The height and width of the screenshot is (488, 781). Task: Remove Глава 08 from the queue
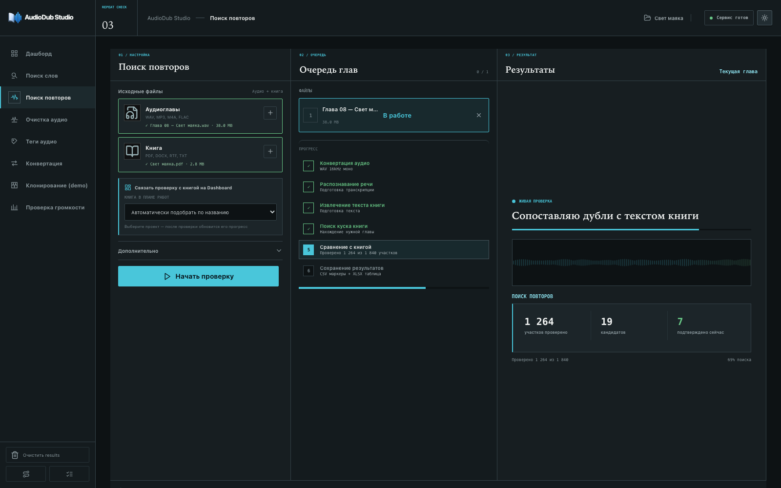click(479, 115)
